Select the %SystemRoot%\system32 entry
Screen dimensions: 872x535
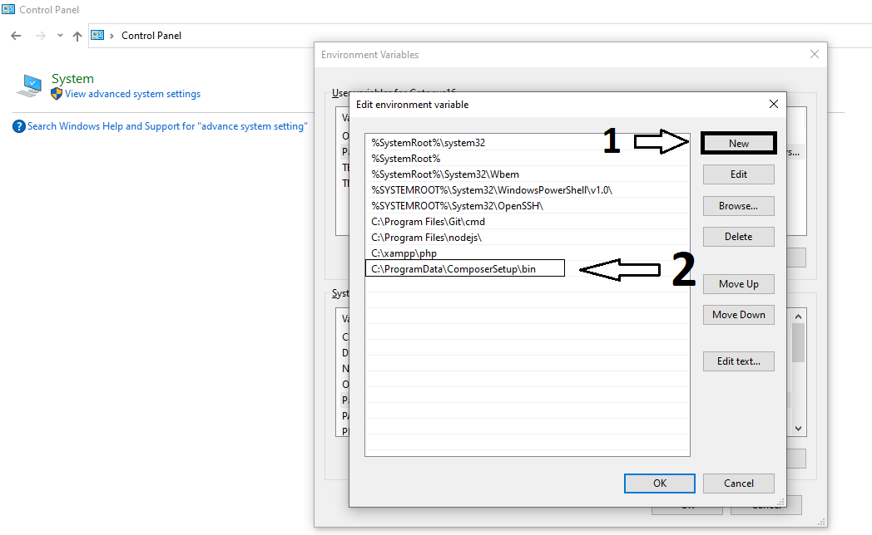(x=428, y=142)
